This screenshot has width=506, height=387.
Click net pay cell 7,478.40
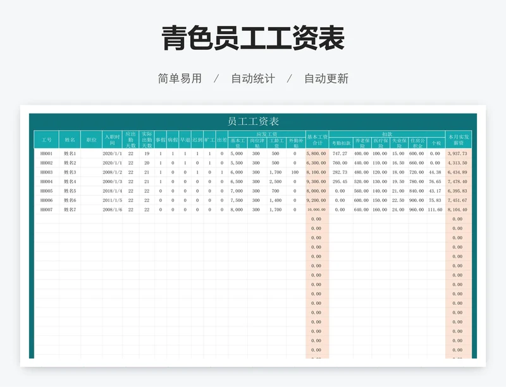coord(457,182)
